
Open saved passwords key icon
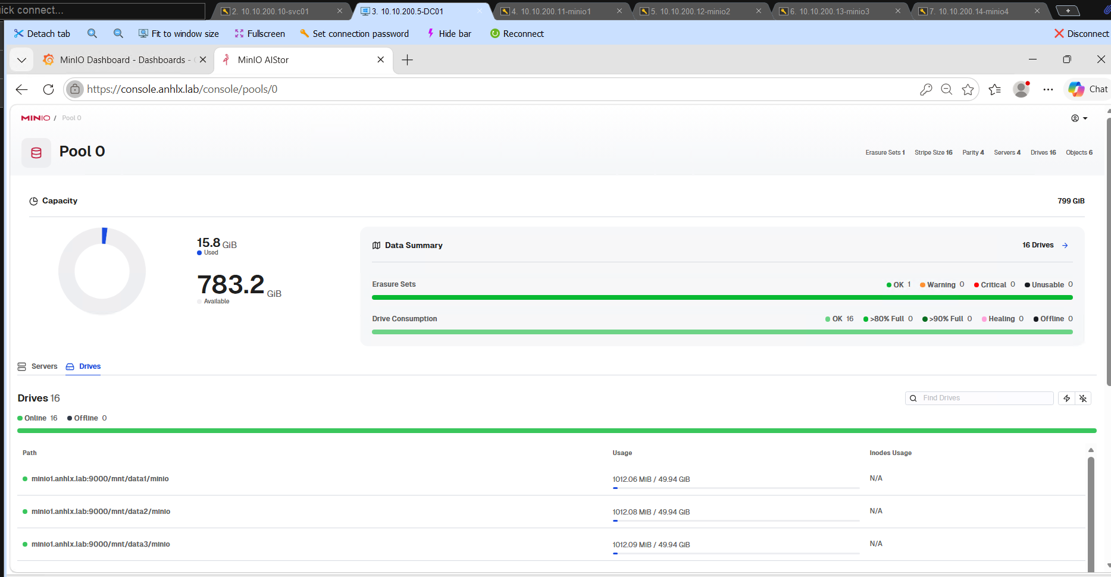click(x=926, y=89)
